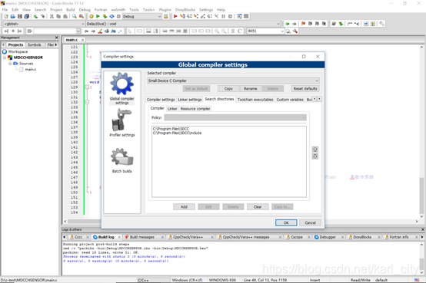The image size is (426, 283).
Task: Click the Build gear icon
Action: tap(92, 17)
